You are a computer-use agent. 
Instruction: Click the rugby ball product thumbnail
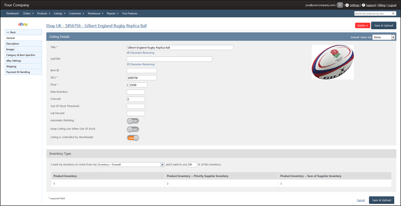(333, 62)
